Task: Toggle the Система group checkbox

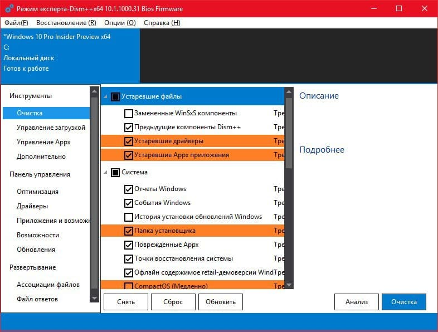Action: click(115, 172)
